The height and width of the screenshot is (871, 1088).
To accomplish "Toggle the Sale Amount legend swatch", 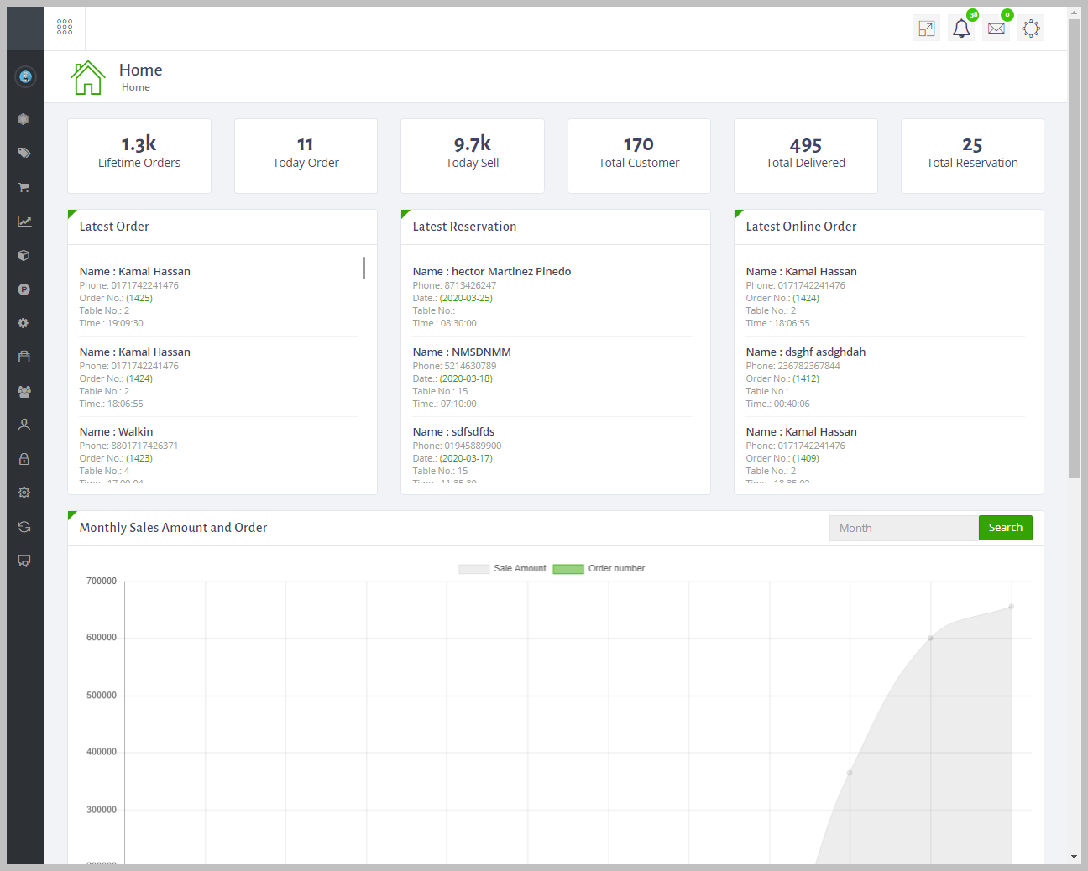I will click(473, 569).
